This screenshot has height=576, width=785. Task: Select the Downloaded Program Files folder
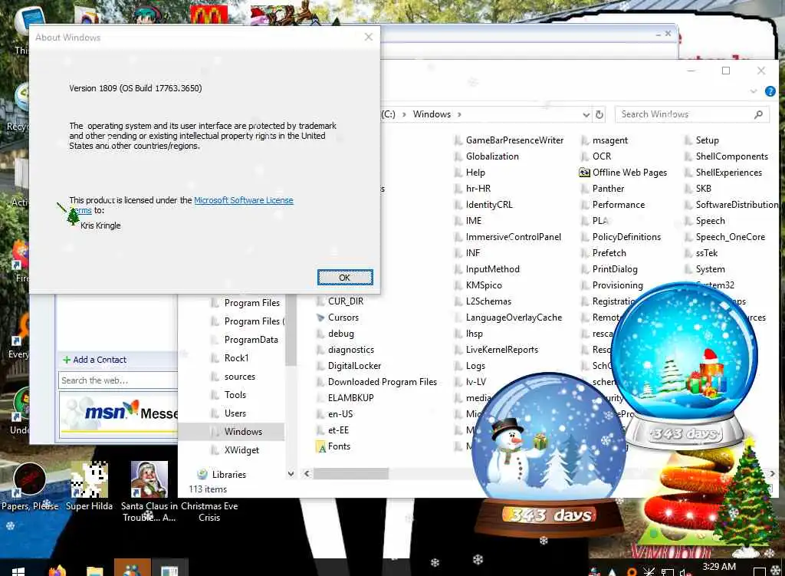pyautogui.click(x=376, y=382)
